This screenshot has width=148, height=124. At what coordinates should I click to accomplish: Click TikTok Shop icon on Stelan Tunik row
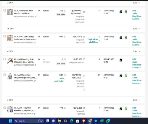click(x=121, y=12)
